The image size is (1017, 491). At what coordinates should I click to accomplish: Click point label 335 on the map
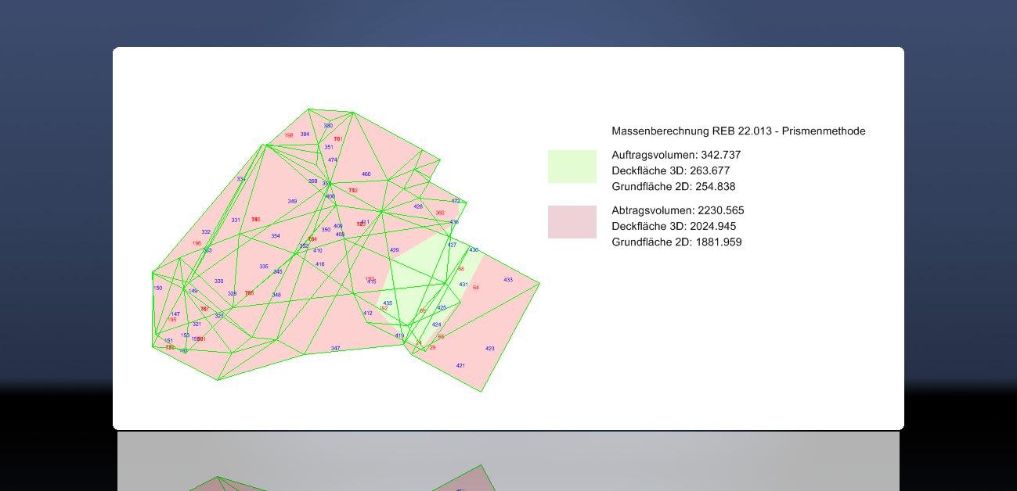click(x=264, y=267)
